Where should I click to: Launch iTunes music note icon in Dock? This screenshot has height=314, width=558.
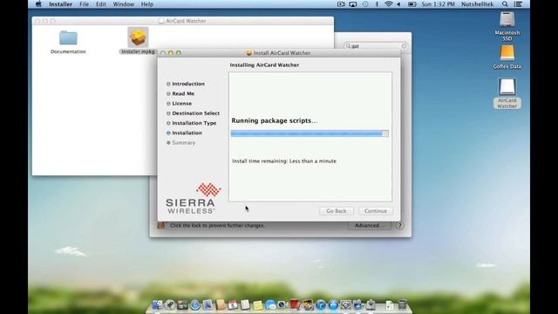320,304
